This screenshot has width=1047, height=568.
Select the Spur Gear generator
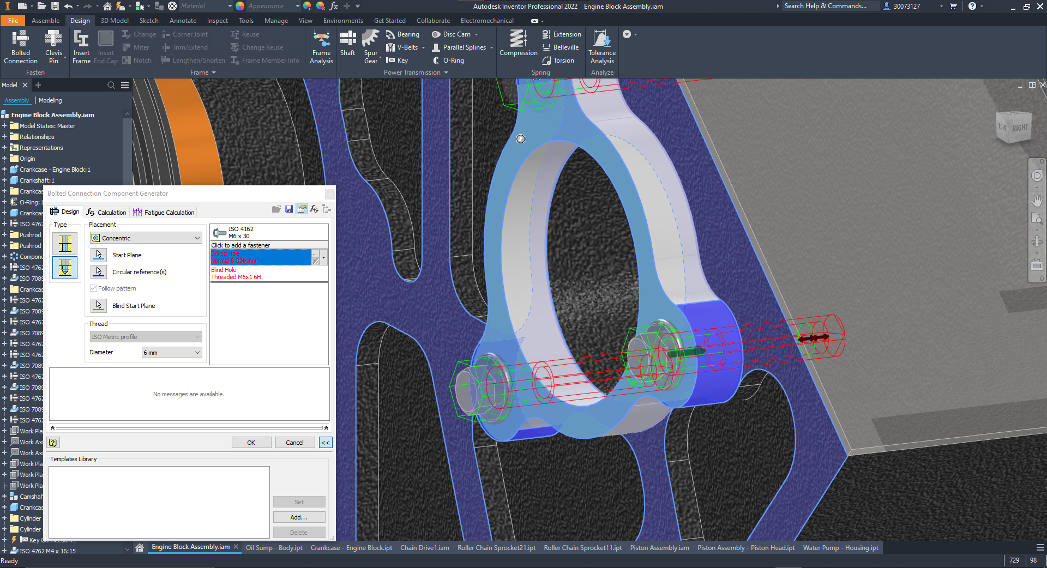[x=371, y=46]
